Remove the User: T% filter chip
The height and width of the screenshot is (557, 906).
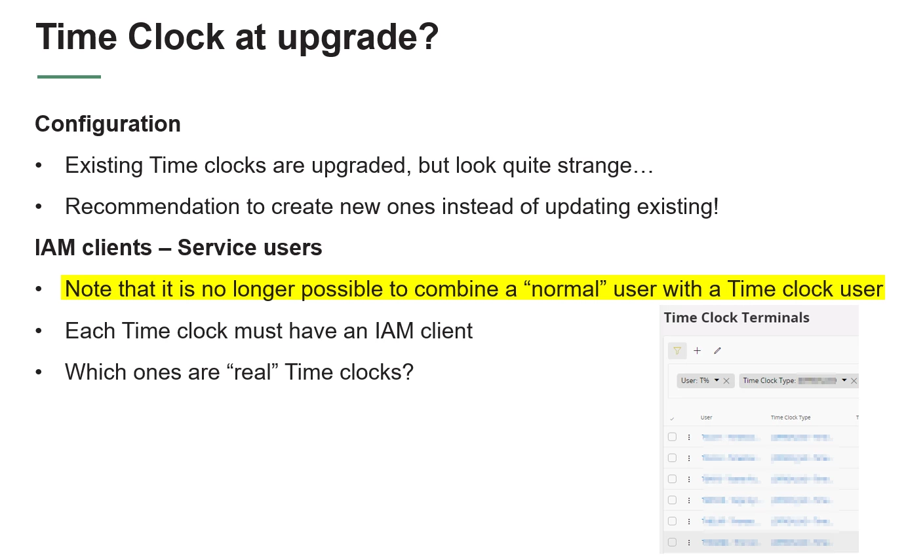tap(726, 381)
